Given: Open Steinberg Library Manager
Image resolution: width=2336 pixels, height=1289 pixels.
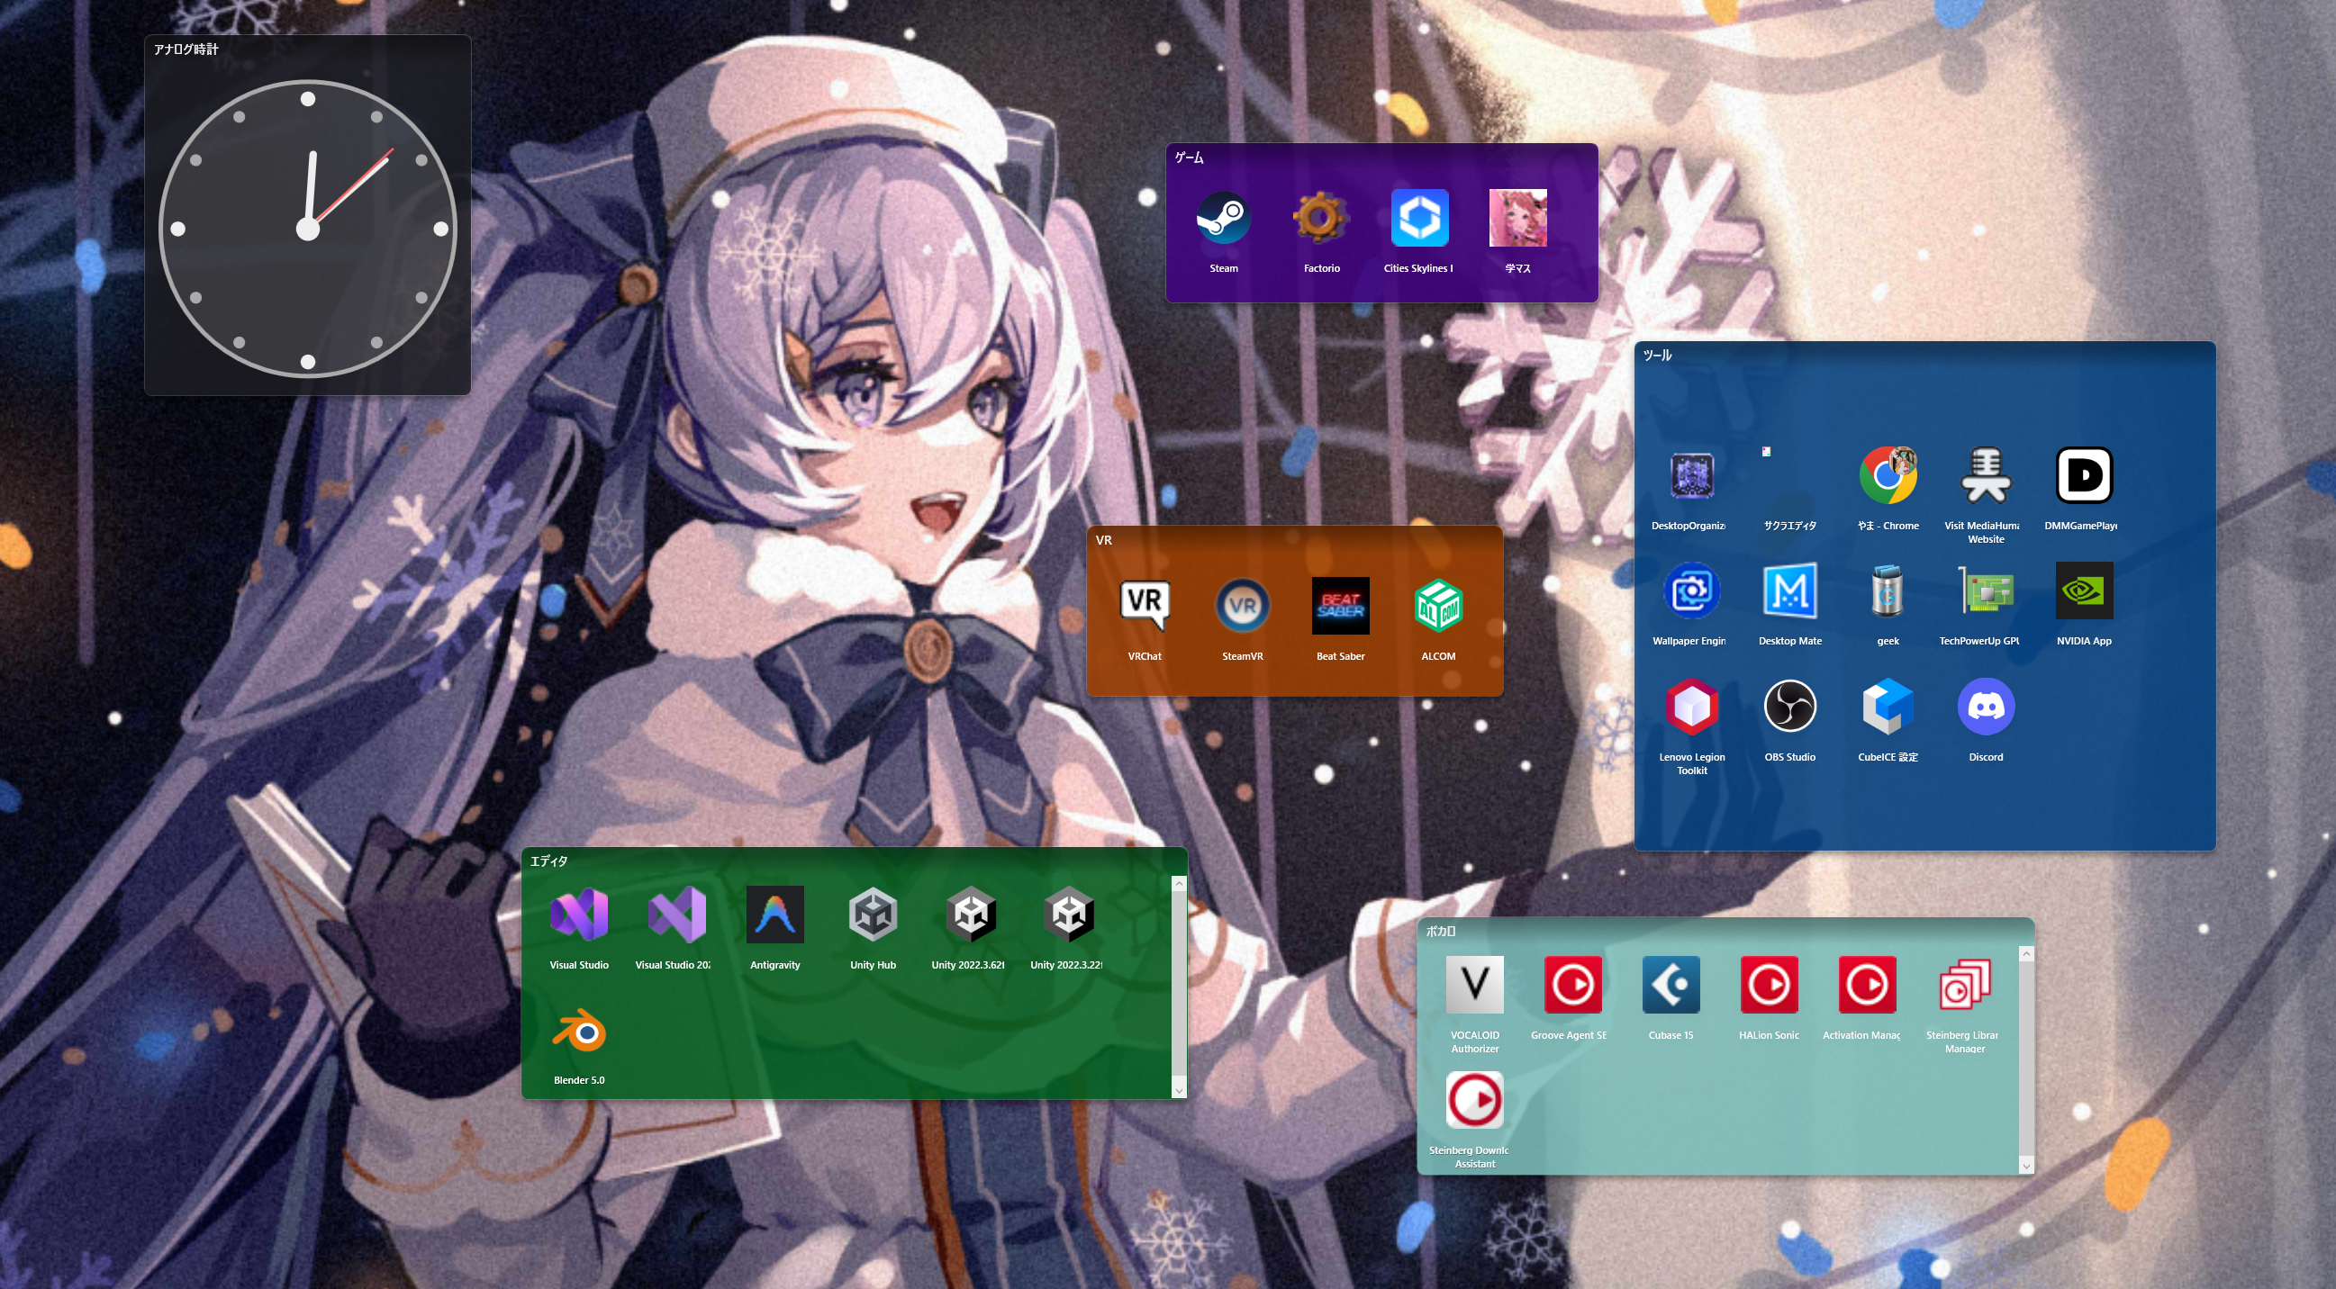Looking at the screenshot, I should point(1964,985).
